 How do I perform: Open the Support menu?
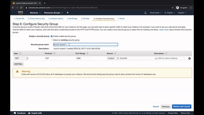click(182, 13)
